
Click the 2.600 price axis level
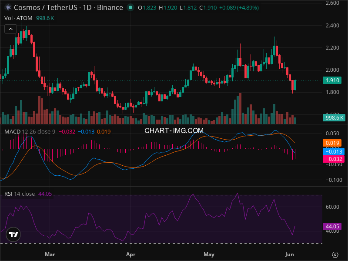coord(332,3)
